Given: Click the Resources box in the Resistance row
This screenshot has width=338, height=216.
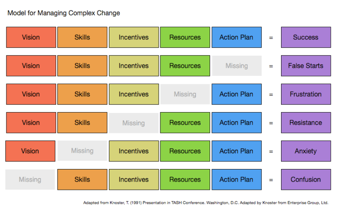Looking at the screenshot, I should click(x=185, y=122).
